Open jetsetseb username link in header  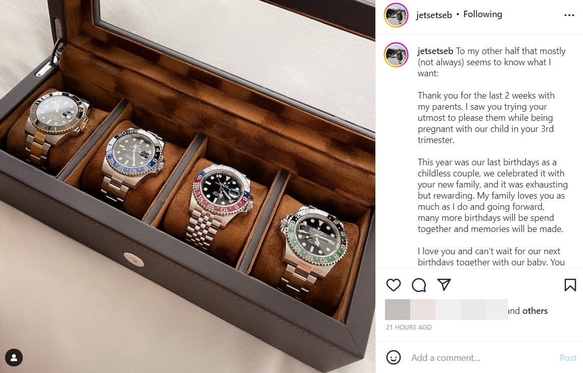point(434,15)
